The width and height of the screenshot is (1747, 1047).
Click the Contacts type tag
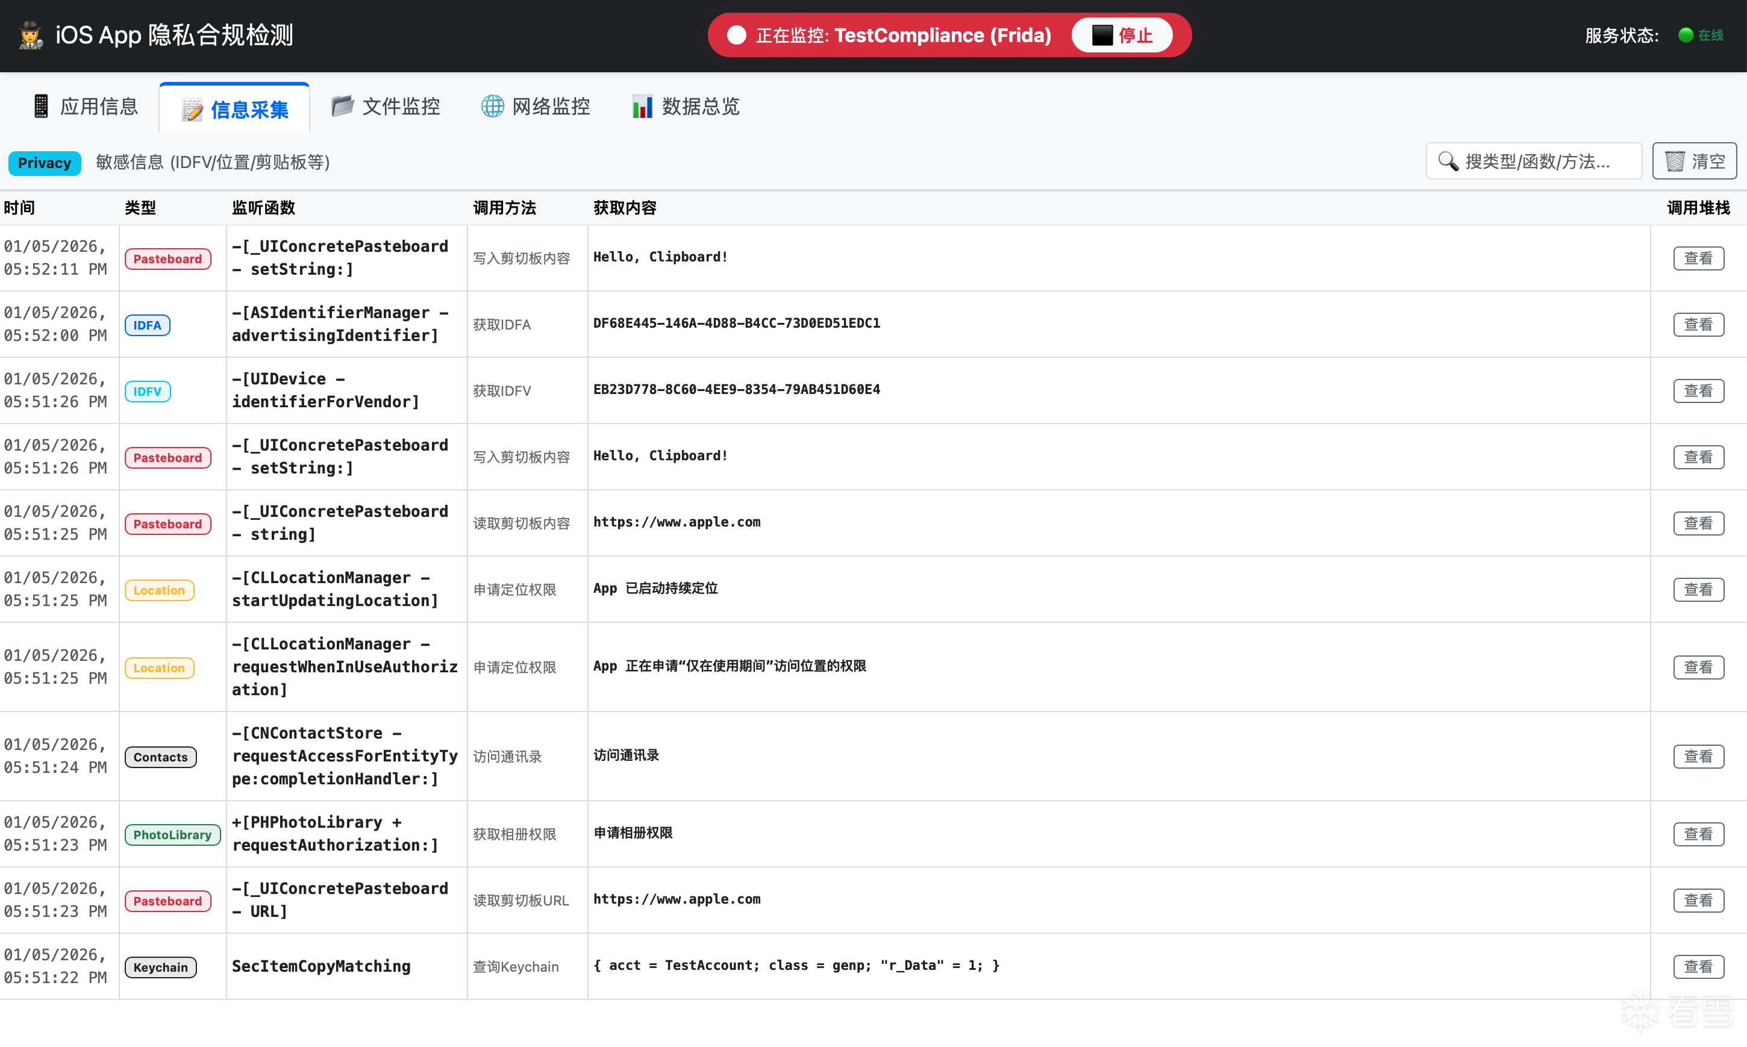coord(160,757)
